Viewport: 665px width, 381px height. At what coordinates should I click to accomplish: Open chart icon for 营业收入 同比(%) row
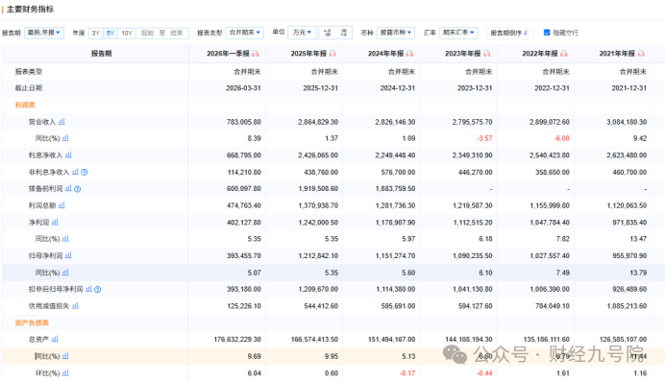pyautogui.click(x=65, y=138)
